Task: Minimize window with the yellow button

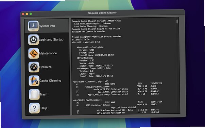Action: [27, 14]
